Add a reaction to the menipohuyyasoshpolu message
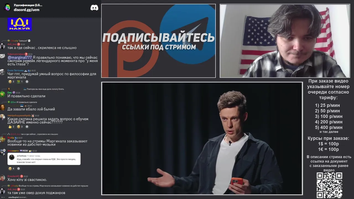The height and width of the screenshot is (199, 354). pos(27,127)
